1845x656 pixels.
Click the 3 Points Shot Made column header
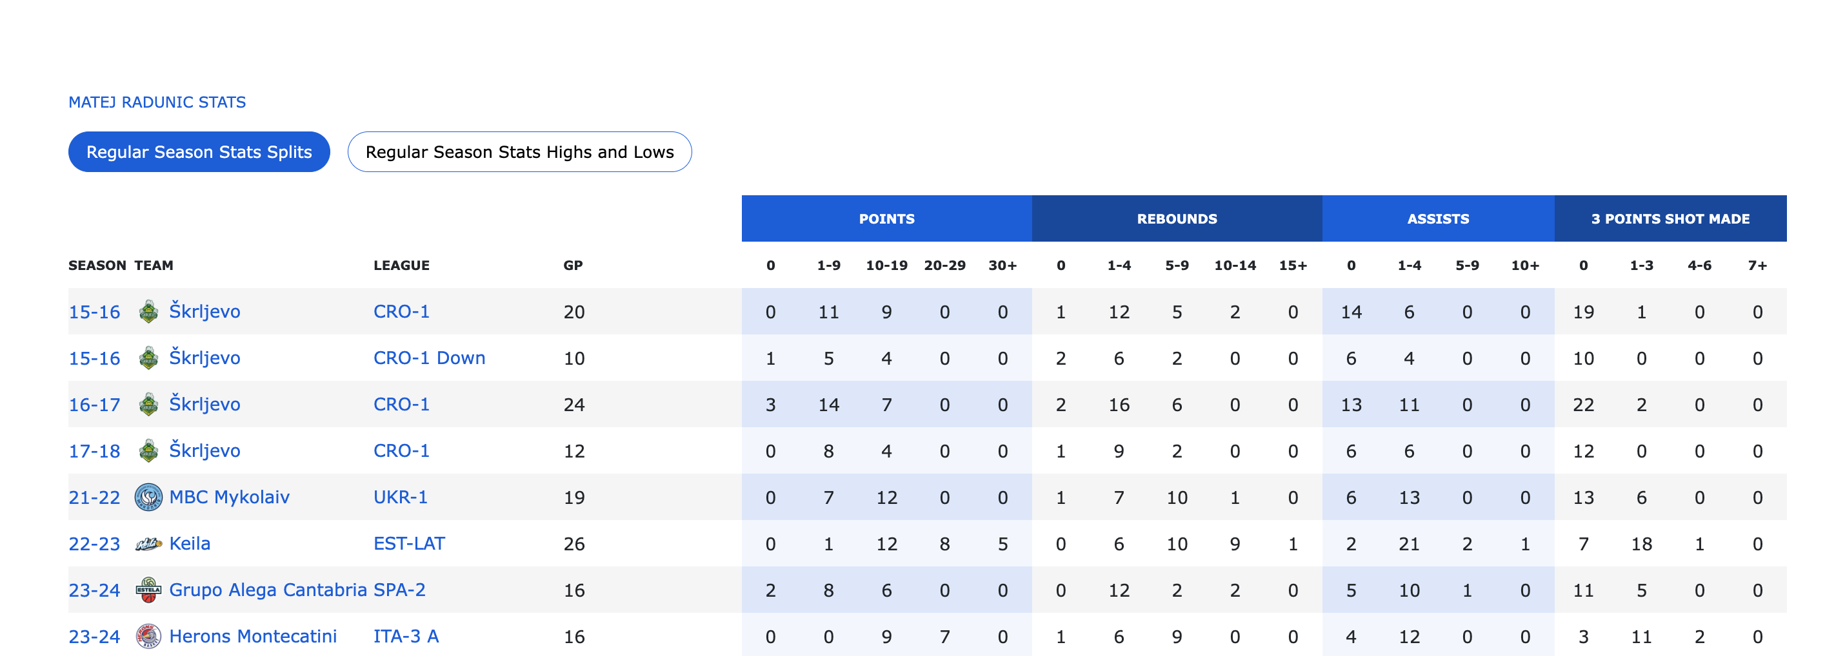pyautogui.click(x=1670, y=219)
